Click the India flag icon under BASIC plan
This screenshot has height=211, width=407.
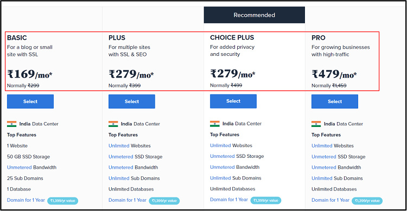(12, 124)
